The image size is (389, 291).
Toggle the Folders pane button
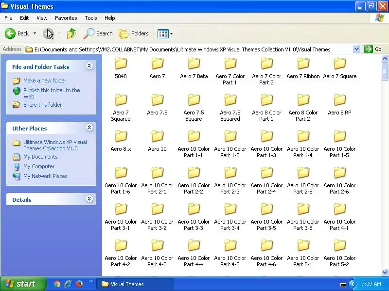[x=134, y=33]
